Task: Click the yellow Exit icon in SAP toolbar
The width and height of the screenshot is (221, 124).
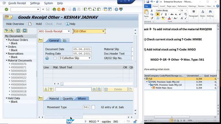Action: [x=59, y=9]
